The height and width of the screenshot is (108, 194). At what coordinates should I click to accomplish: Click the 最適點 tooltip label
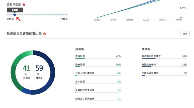pos(15,10)
